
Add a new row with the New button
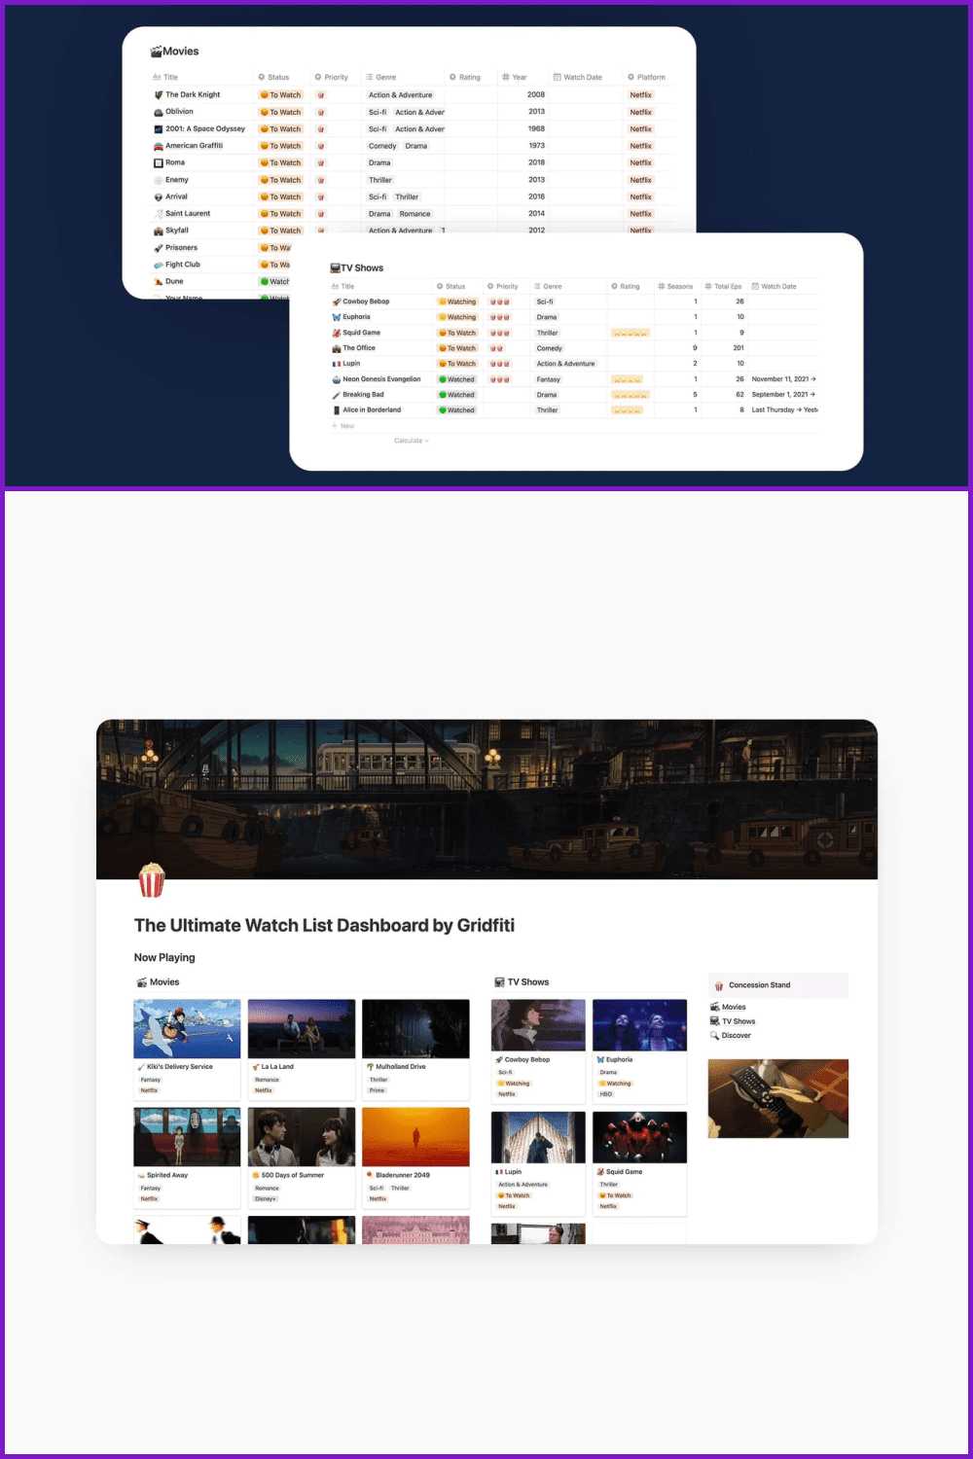(x=342, y=426)
